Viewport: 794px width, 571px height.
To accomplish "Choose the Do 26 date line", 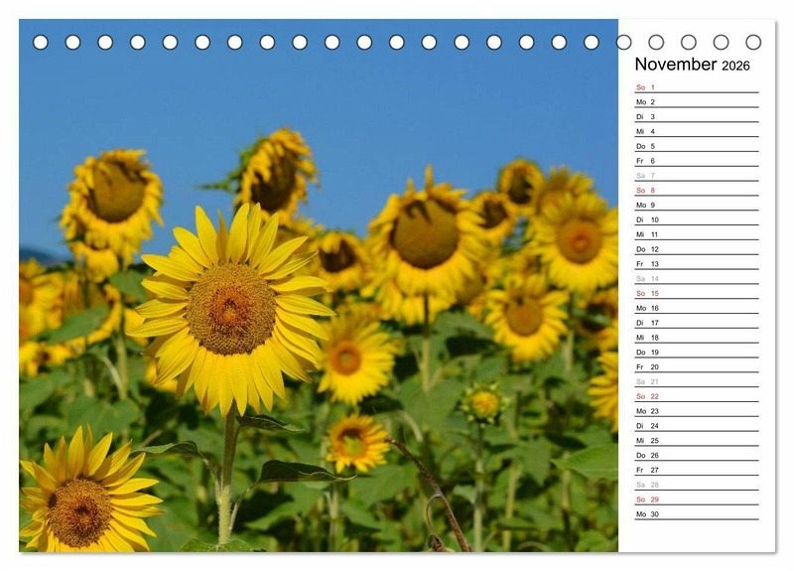I will tap(695, 455).
